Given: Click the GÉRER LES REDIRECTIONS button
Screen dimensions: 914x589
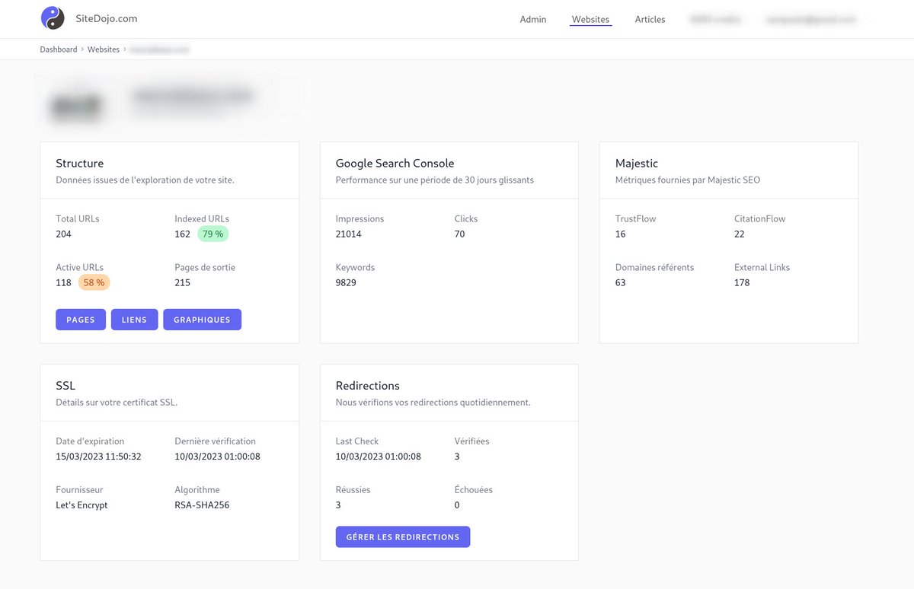Looking at the screenshot, I should (402, 536).
